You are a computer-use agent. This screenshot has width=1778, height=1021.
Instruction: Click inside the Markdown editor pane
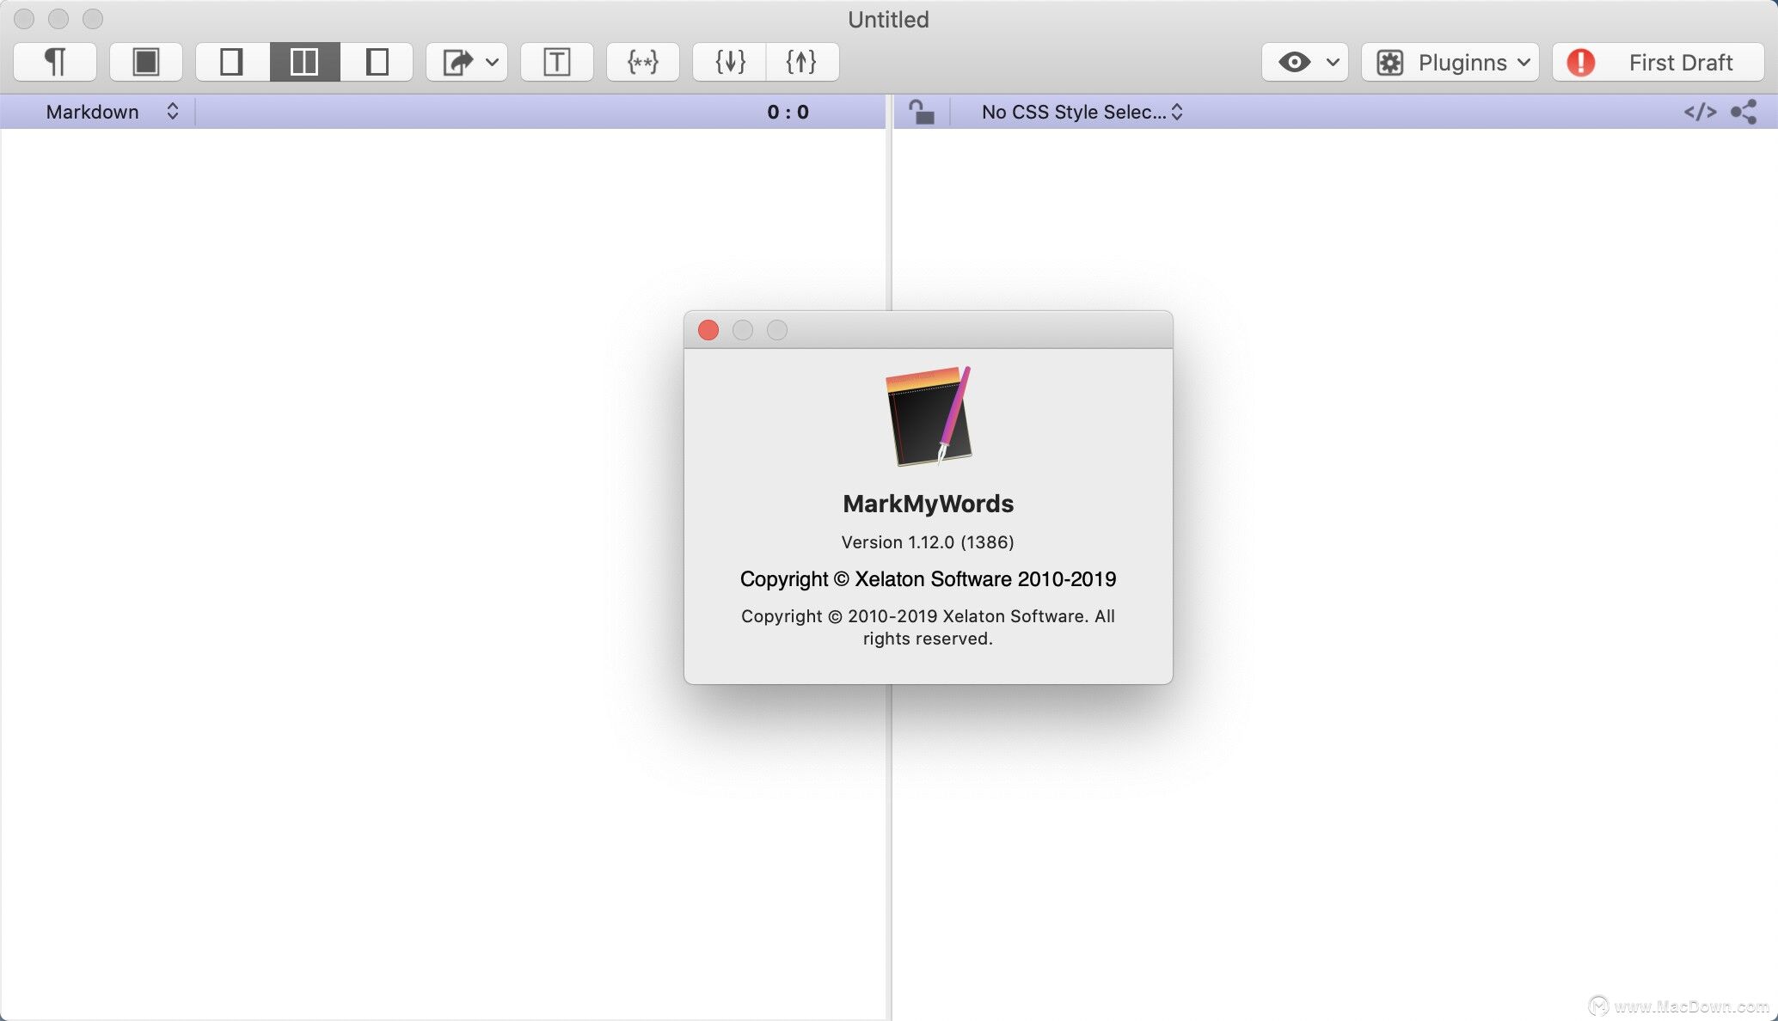(442, 572)
